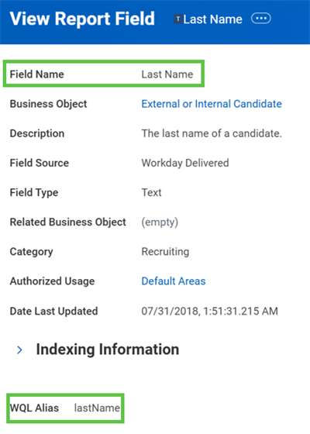This screenshot has width=310, height=434.
Task: Click the Last Name title in header
Action: 212,19
